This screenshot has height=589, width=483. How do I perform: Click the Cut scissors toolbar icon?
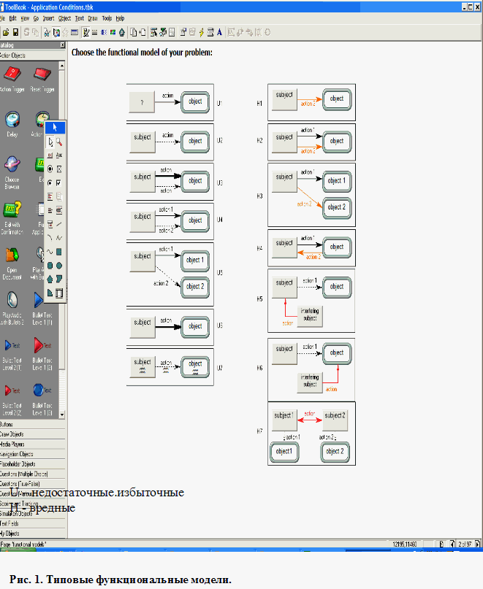coord(47,33)
